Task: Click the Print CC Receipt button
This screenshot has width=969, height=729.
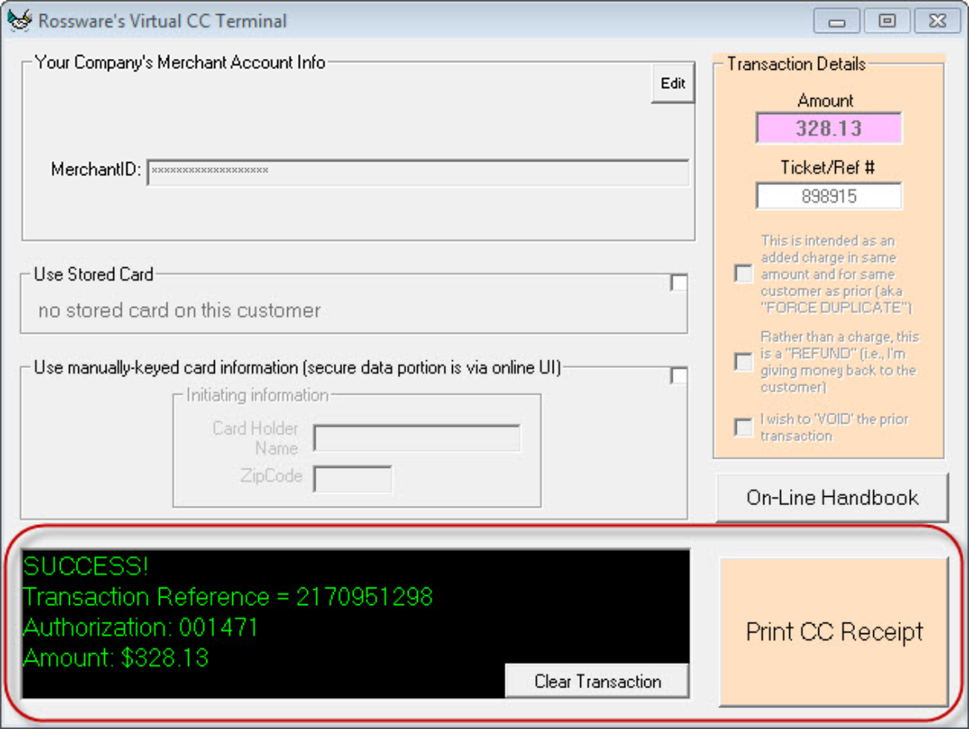Action: (833, 632)
